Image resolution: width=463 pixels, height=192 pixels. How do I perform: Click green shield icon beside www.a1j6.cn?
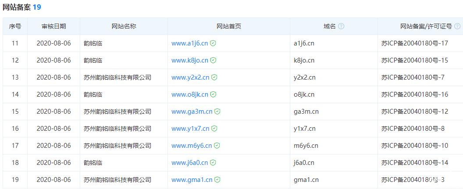(213, 43)
